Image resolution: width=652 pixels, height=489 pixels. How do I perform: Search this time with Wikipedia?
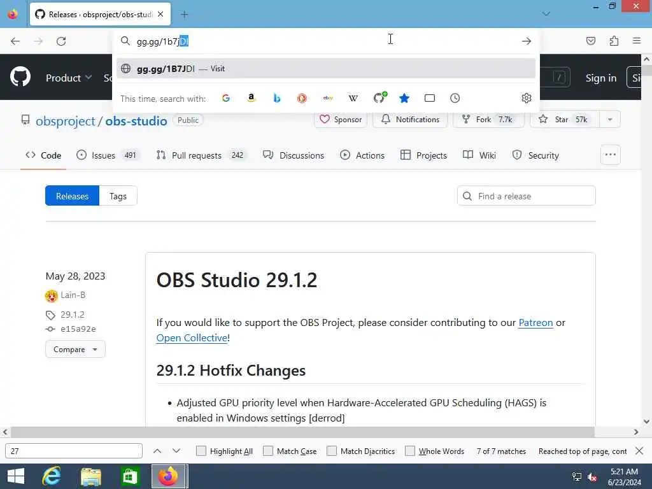[x=353, y=98]
